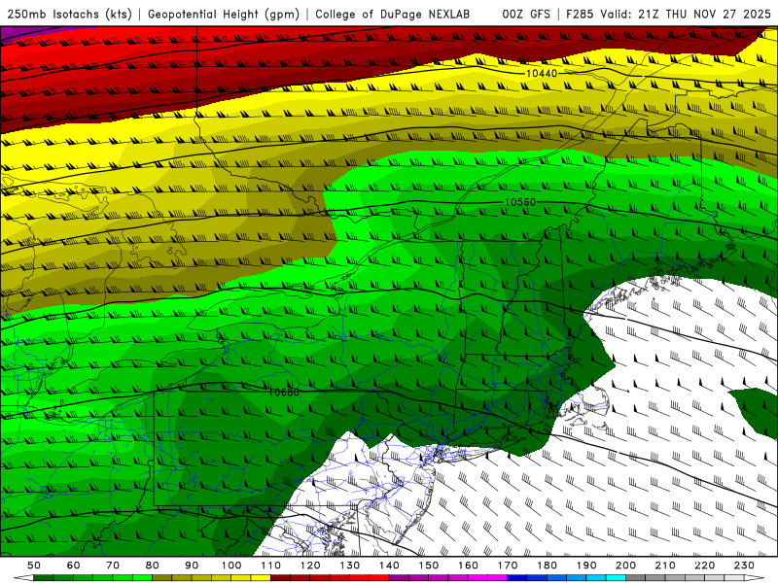Viewport: 778px width, 583px height.
Task: Click the 10560 height contour label
Action: pyautogui.click(x=520, y=202)
